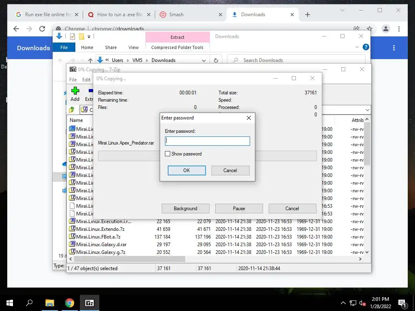This screenshot has height=311, width=415.
Task: Click the 7-Zip Add green plus icon
Action: 75,91
